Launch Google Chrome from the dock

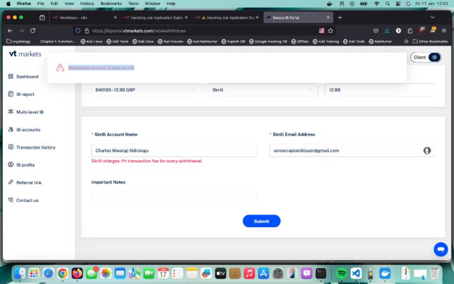coord(62,273)
